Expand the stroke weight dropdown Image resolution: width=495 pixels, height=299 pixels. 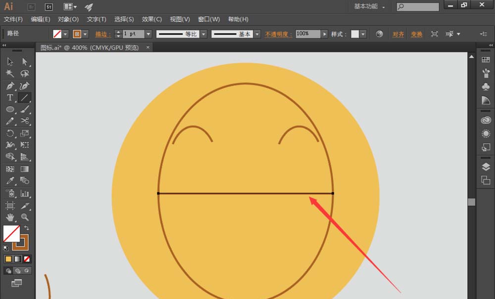coord(148,34)
